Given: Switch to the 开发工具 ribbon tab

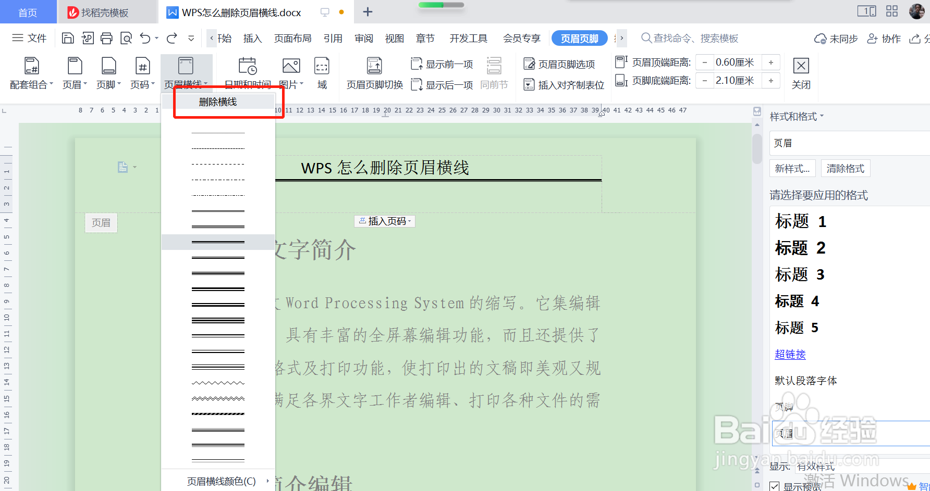Looking at the screenshot, I should [x=468, y=39].
